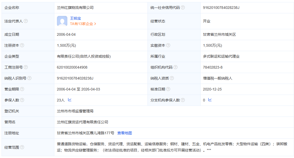The width and height of the screenshot is (294, 158).
Task: Click the question mark beside 营业期限
Action: [x=22, y=89]
